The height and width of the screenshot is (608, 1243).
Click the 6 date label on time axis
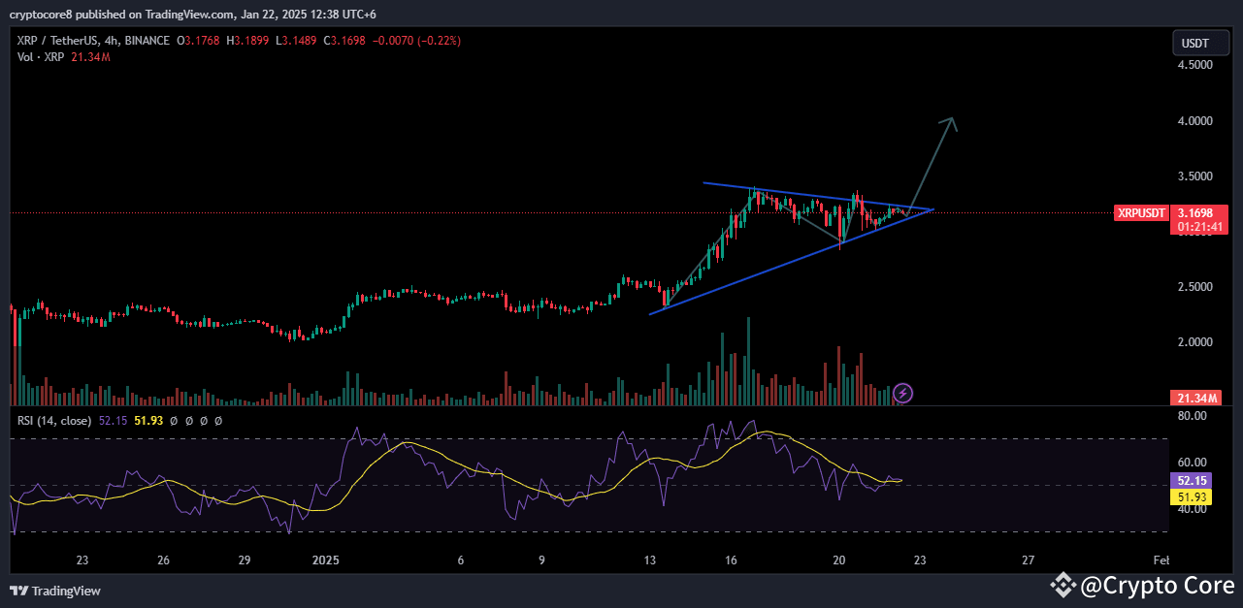click(x=461, y=560)
